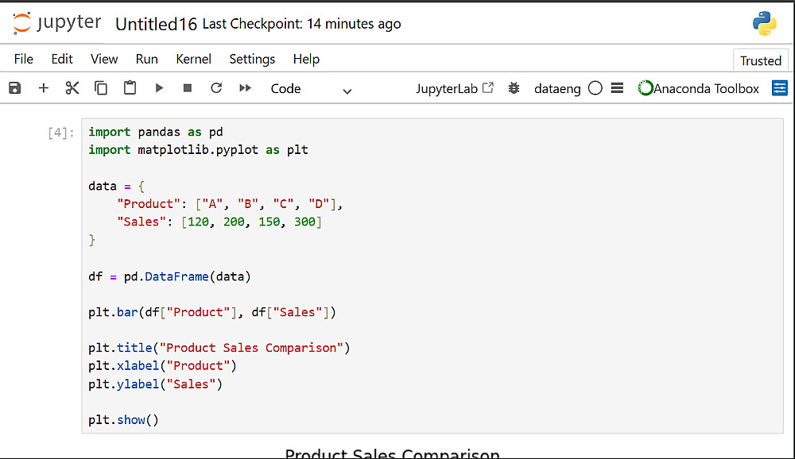This screenshot has width=795, height=459.
Task: Open the Anaconda Toolbox panel
Action: [699, 89]
